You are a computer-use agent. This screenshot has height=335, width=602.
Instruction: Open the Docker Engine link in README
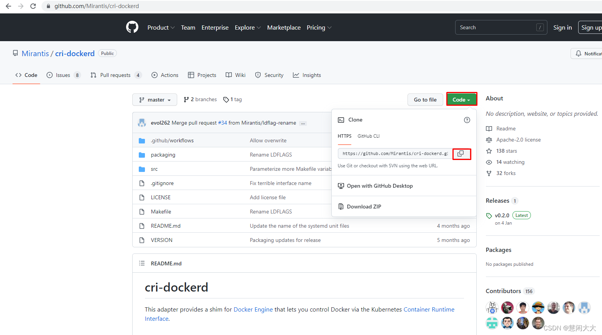(253, 310)
